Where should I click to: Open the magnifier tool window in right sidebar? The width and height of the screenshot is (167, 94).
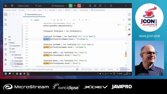[129, 30]
